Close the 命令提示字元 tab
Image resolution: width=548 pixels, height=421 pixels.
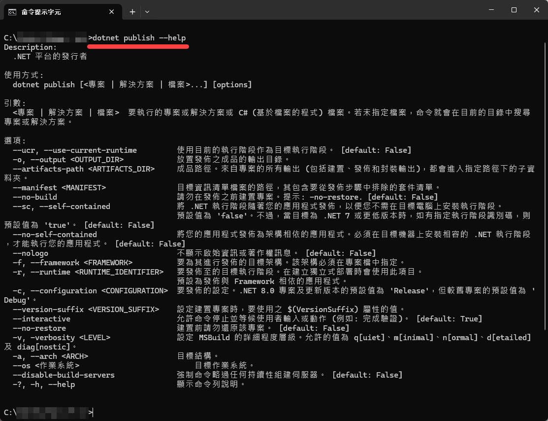[x=113, y=11]
